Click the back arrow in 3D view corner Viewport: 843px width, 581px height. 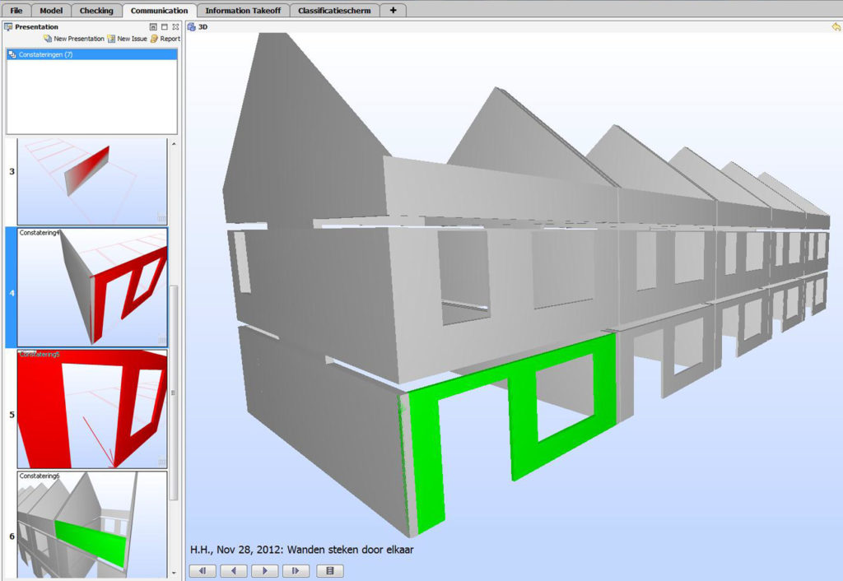coord(836,26)
